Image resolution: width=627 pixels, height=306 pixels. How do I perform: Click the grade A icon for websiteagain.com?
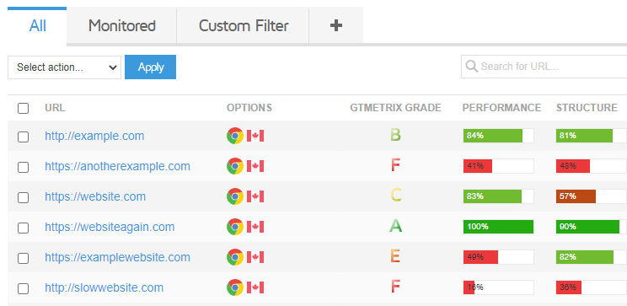pos(395,227)
